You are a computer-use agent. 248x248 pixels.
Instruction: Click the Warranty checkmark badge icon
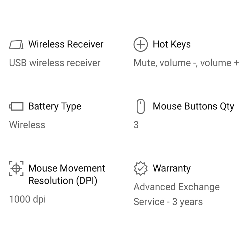pyautogui.click(x=140, y=168)
